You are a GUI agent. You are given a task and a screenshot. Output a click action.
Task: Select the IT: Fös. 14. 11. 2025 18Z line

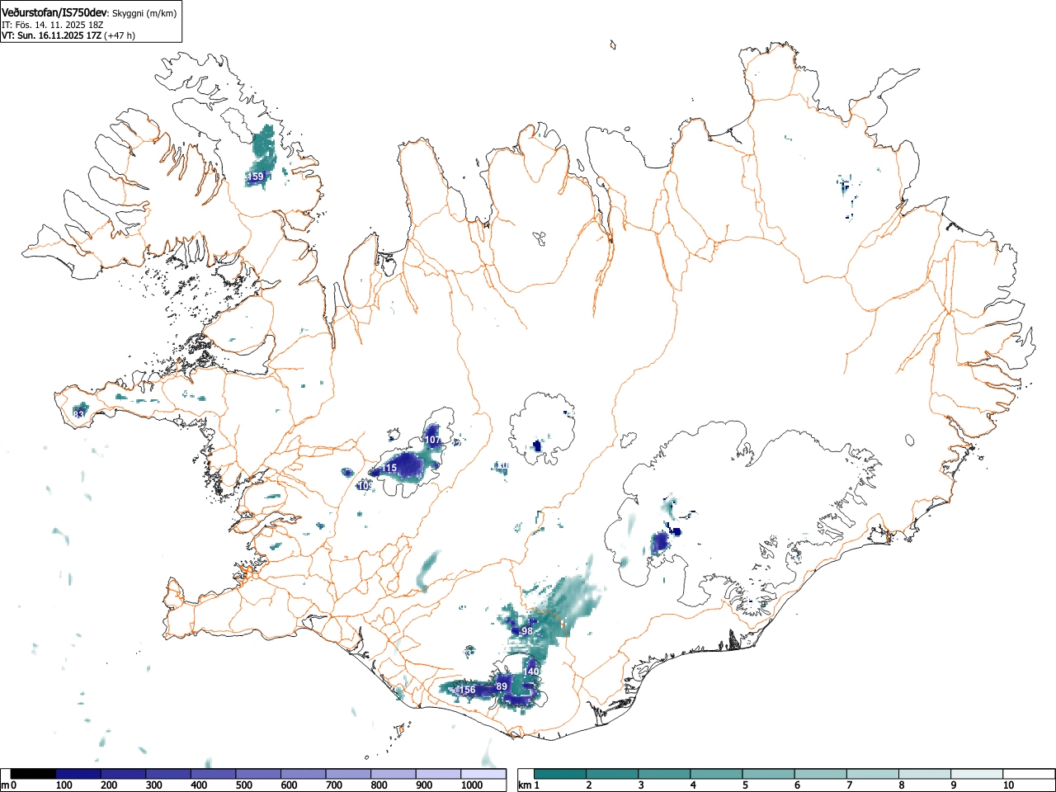click(x=52, y=25)
